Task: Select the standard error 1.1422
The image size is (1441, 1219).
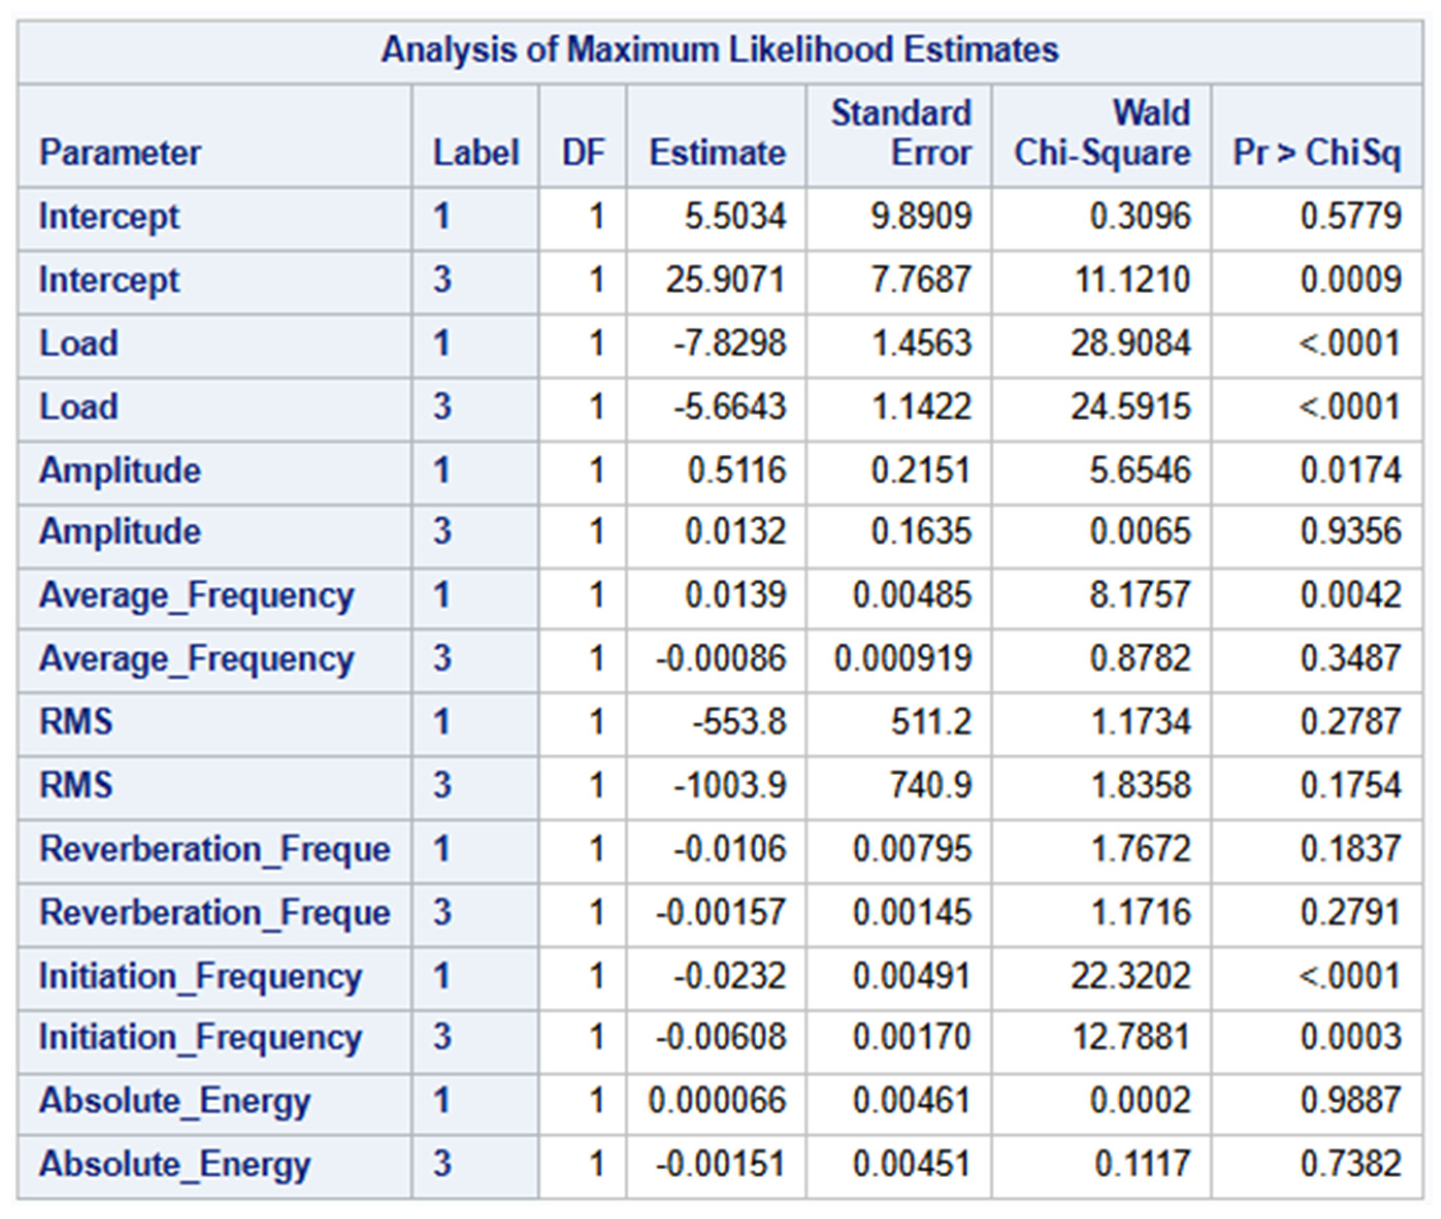Action: tap(922, 406)
